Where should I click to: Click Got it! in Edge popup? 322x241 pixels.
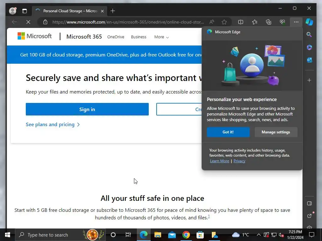[228, 132]
